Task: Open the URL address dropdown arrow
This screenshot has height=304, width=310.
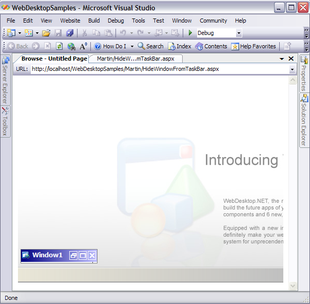Action: tap(292, 69)
